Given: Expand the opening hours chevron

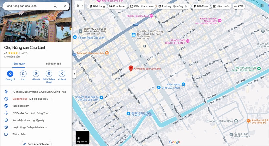Looking at the screenshot, I should click(52, 99).
